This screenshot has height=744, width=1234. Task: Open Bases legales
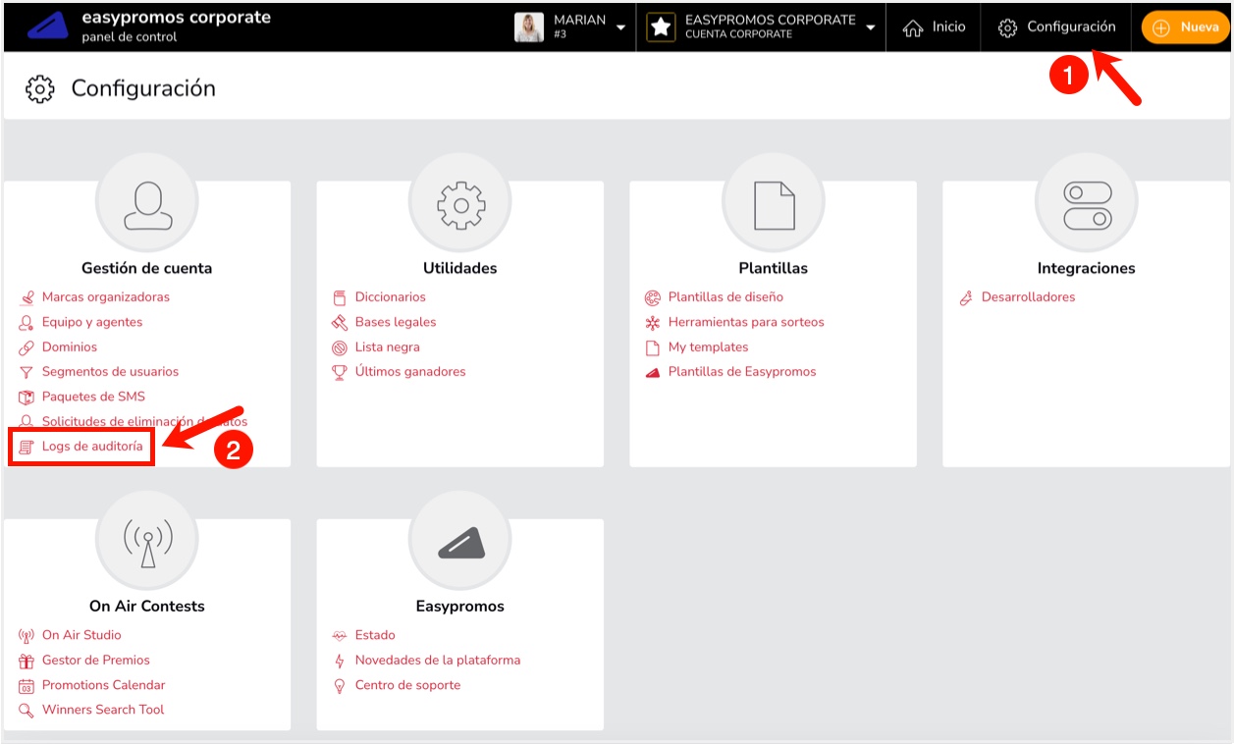tap(396, 322)
